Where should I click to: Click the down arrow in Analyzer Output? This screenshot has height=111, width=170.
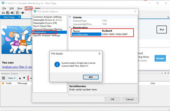[x=24, y=78]
